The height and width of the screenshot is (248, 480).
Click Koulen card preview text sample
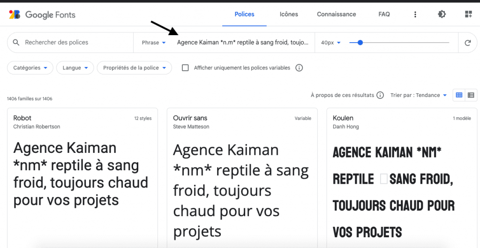[394, 193]
